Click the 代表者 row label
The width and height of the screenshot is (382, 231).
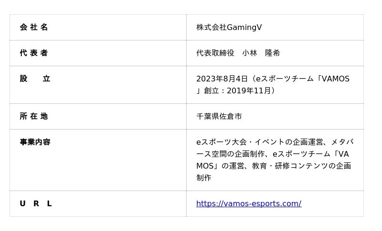(34, 53)
